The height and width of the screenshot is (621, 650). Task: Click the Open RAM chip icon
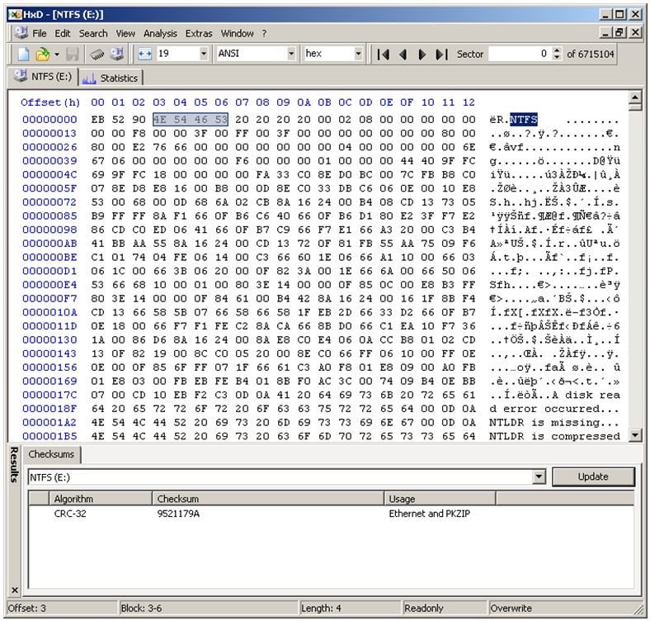tap(97, 55)
